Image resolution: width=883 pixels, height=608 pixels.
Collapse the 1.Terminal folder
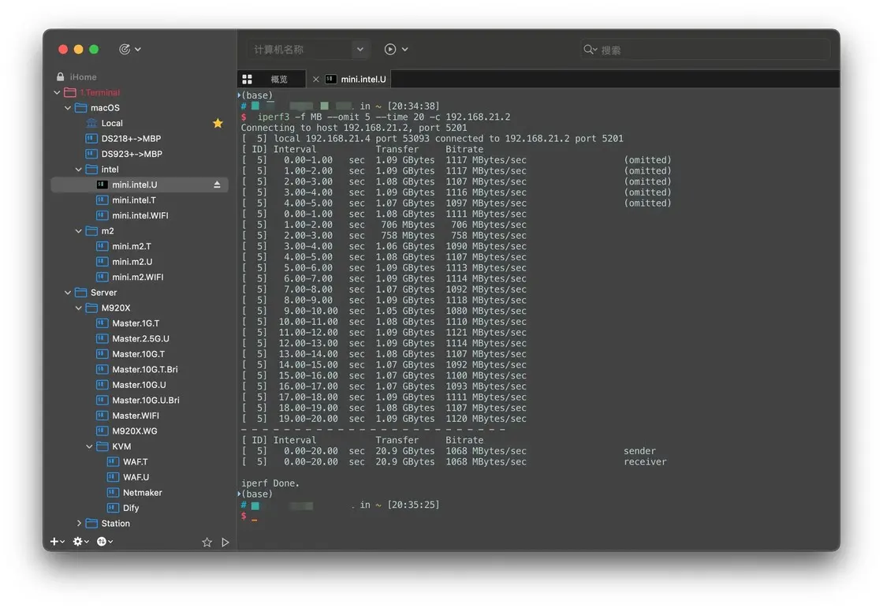[57, 92]
